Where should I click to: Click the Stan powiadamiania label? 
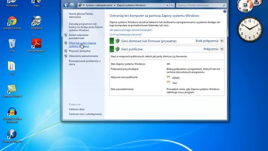tap(122, 89)
